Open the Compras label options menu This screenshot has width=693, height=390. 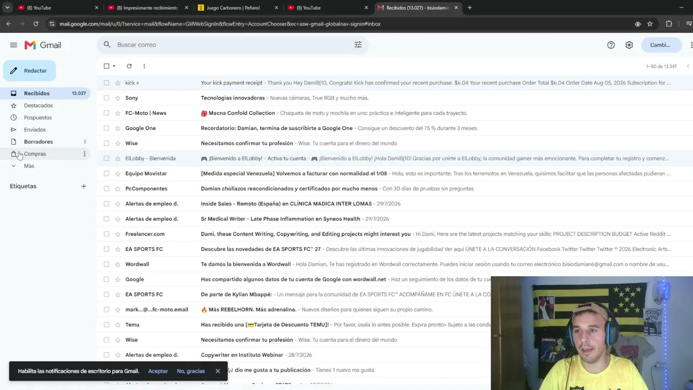point(84,154)
